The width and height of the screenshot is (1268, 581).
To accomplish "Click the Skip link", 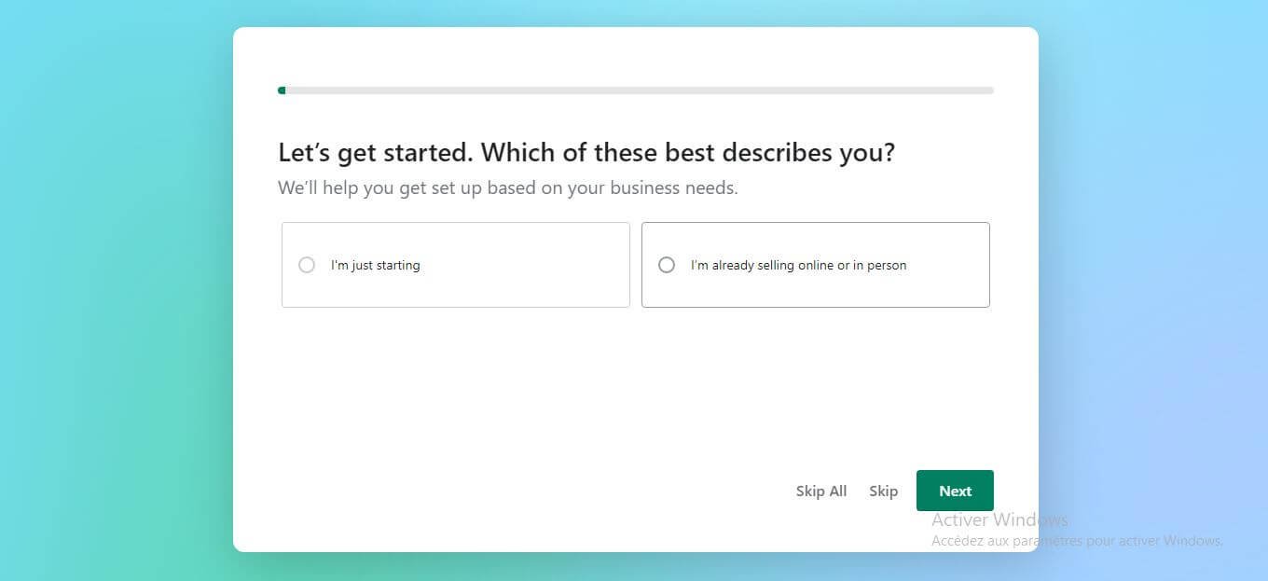I will coord(883,491).
